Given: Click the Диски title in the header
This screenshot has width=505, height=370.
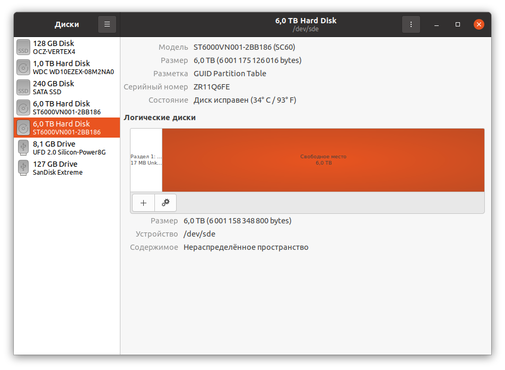Looking at the screenshot, I should tap(67, 24).
